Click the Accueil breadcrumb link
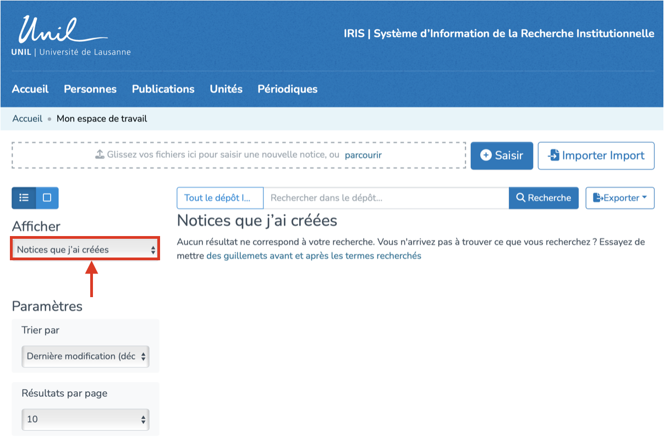The width and height of the screenshot is (670, 438). click(x=28, y=119)
